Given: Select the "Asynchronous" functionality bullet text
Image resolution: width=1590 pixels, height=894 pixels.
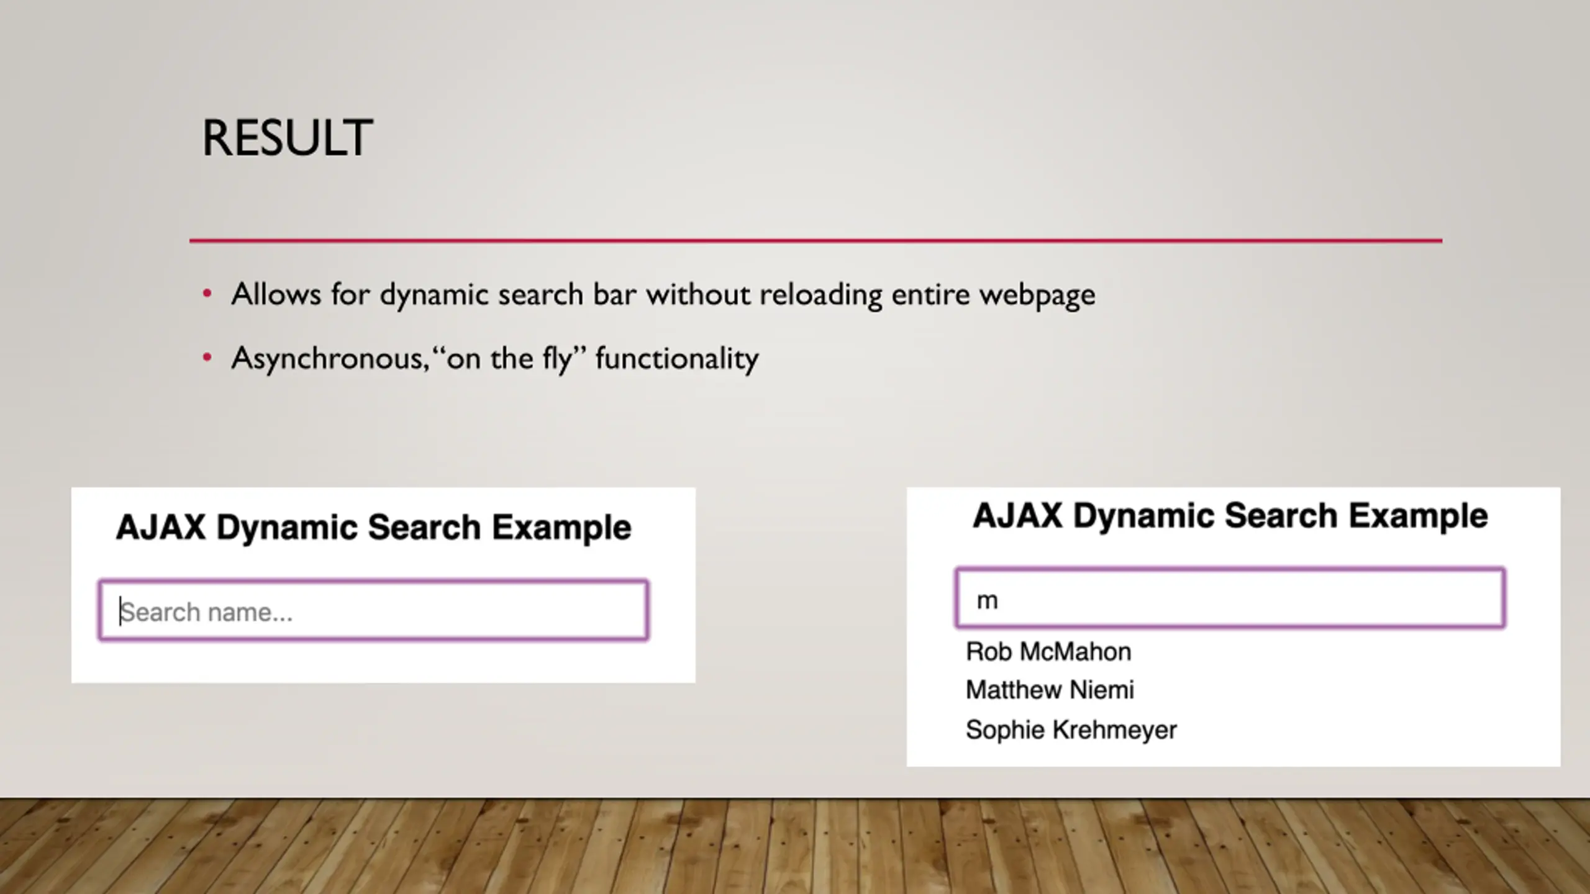Looking at the screenshot, I should 495,358.
